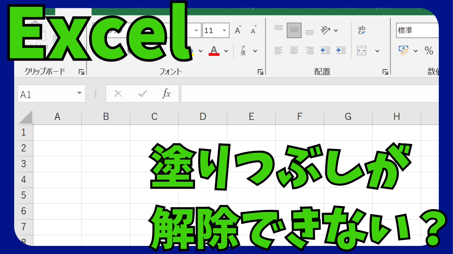Select row 2 header
453x254 pixels.
tap(24, 148)
